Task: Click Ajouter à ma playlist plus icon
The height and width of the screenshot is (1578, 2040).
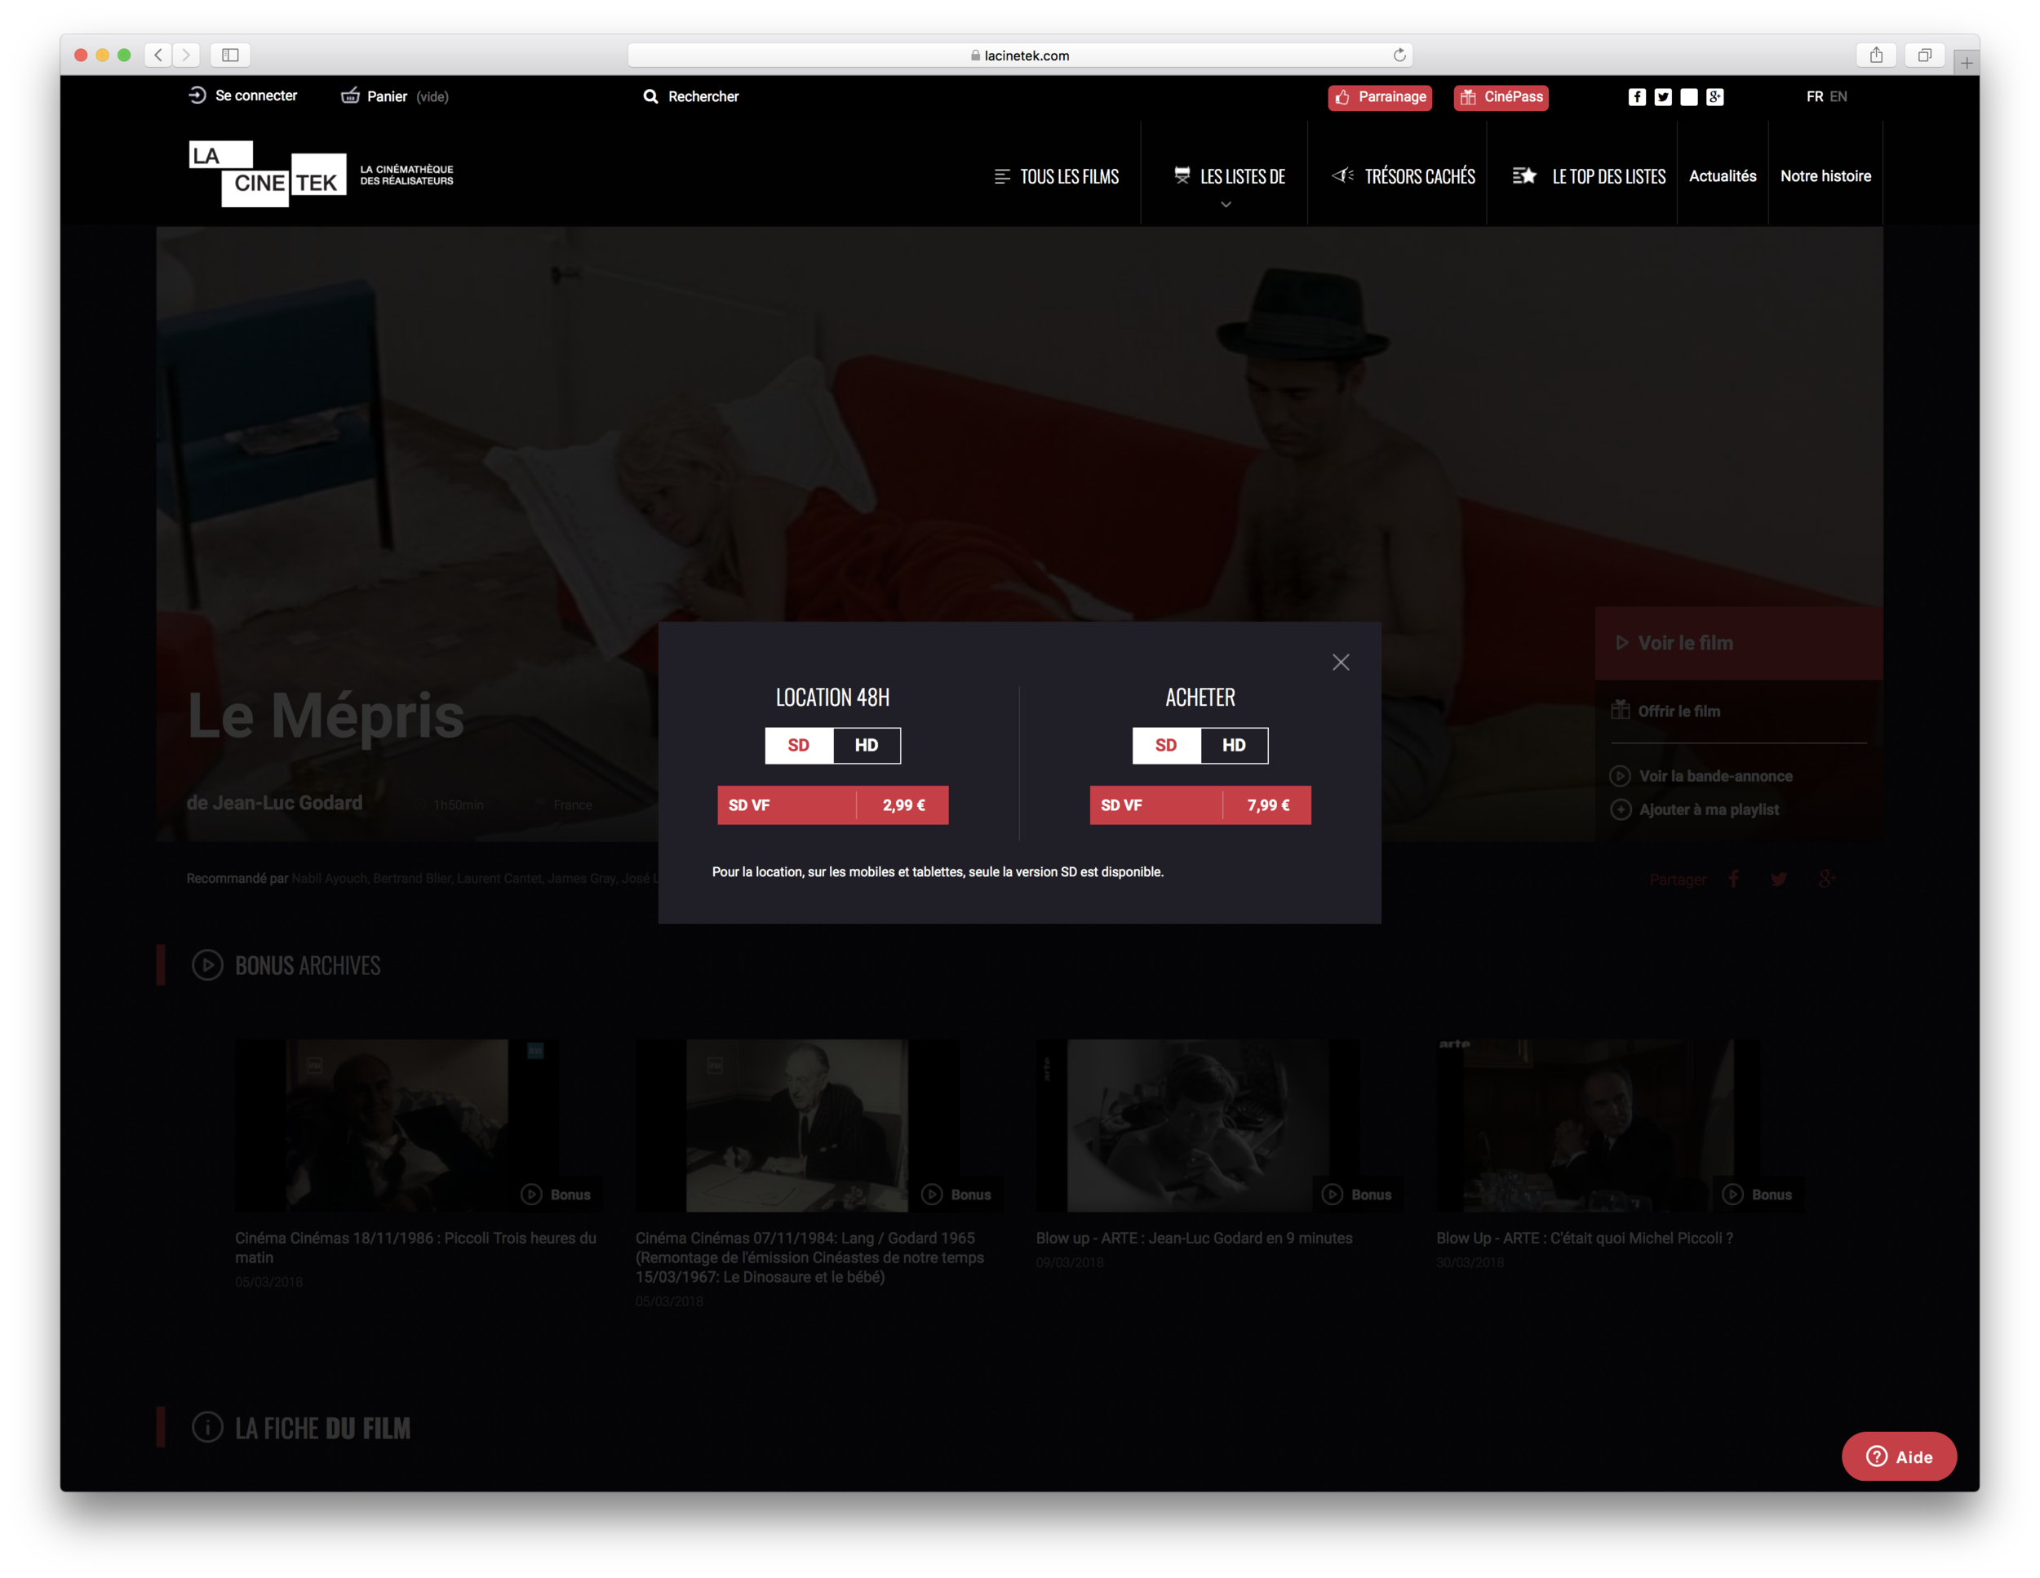Action: [x=1621, y=809]
